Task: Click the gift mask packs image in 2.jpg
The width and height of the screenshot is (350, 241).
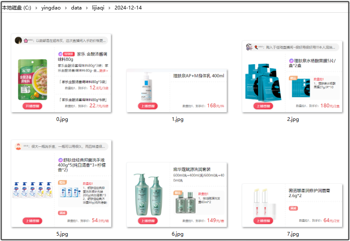Action: [301, 88]
